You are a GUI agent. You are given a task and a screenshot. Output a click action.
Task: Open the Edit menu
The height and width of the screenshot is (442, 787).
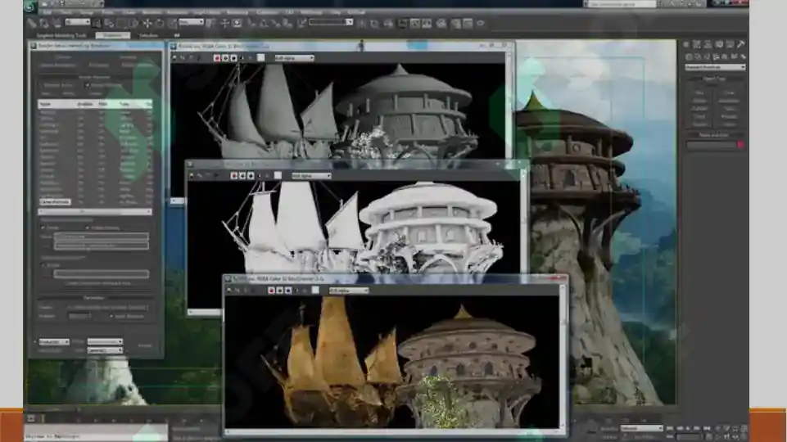(x=47, y=12)
